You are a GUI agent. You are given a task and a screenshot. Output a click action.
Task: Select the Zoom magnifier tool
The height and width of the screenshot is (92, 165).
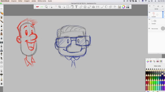(x=46, y=7)
